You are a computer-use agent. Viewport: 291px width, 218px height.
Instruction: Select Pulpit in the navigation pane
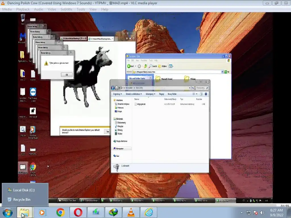[x=118, y=111]
